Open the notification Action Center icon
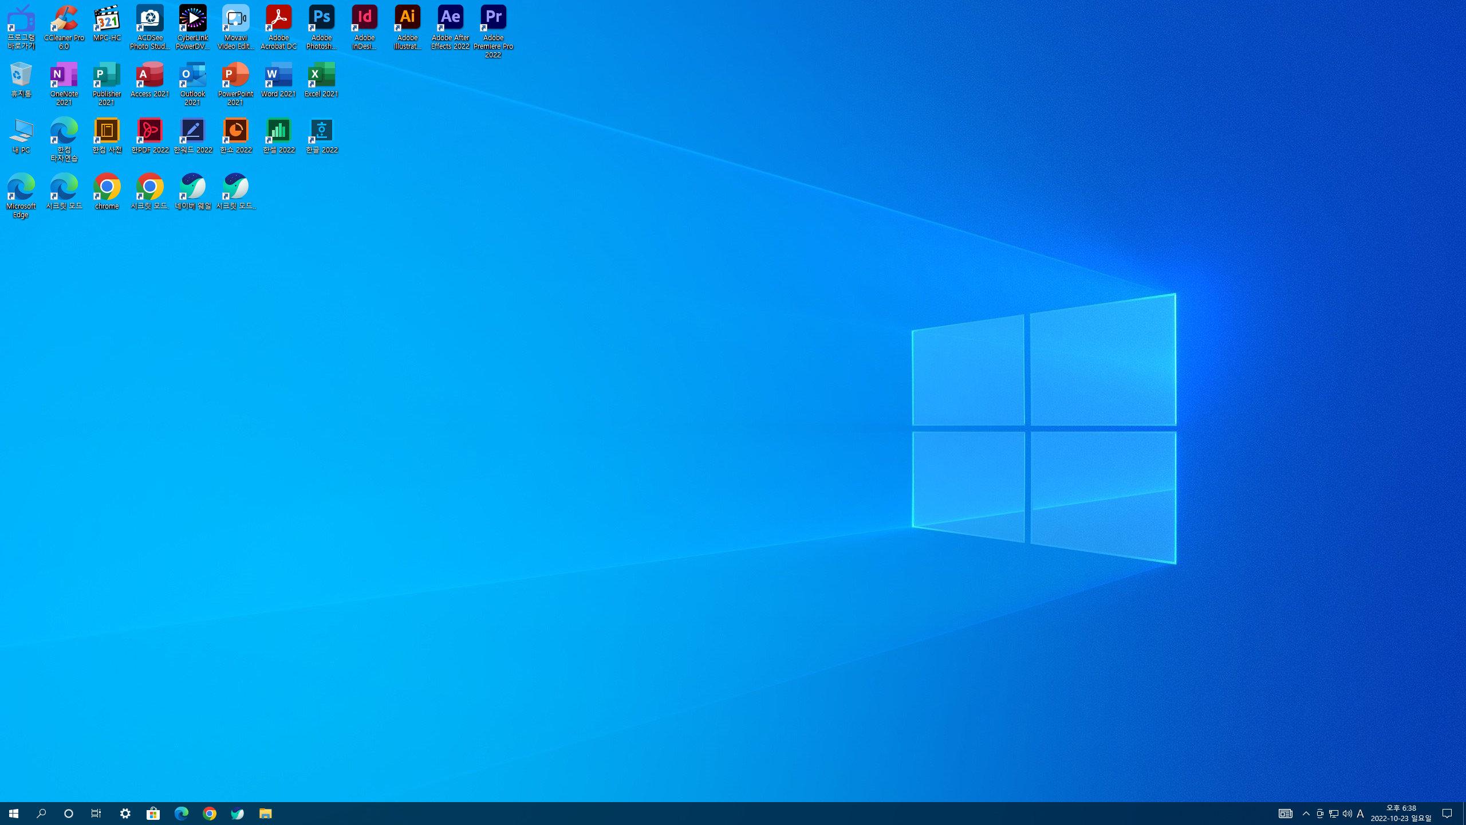The height and width of the screenshot is (825, 1466). 1447,814
